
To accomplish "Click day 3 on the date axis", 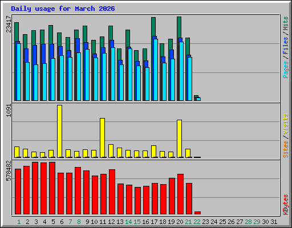I will 36,222.
